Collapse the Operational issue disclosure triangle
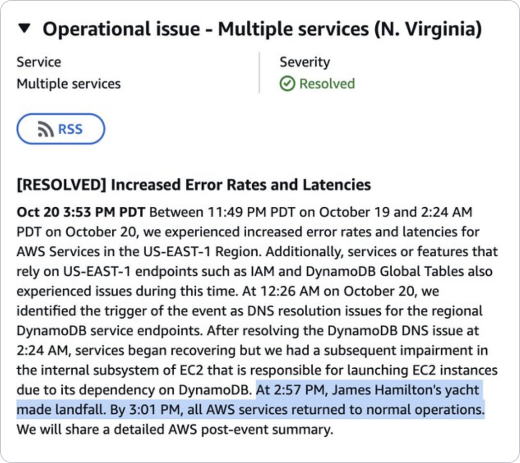 [24, 29]
